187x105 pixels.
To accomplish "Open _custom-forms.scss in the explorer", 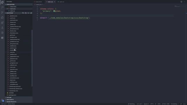I will click(15, 27).
